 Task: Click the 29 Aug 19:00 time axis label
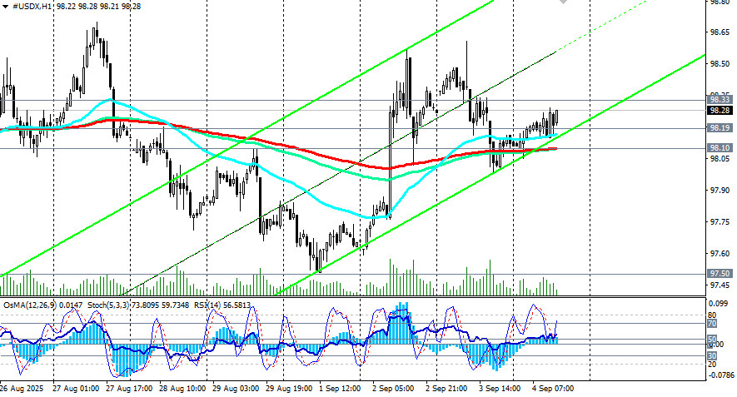click(289, 389)
